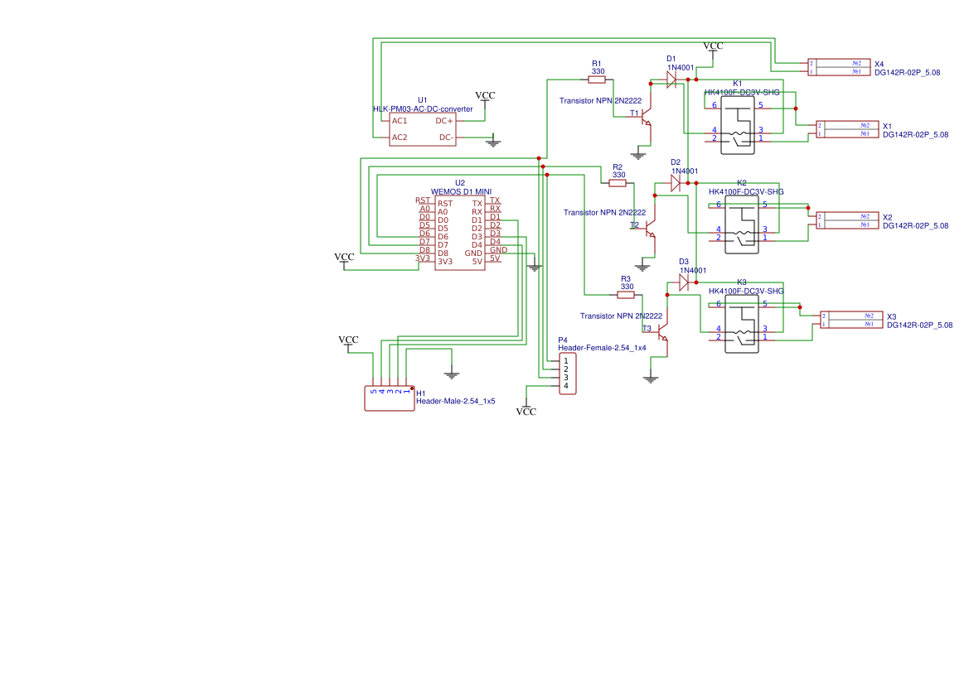This screenshot has width=969, height=685.
Task: Click connector X2 DG142R-02P symbol
Action: pos(847,220)
